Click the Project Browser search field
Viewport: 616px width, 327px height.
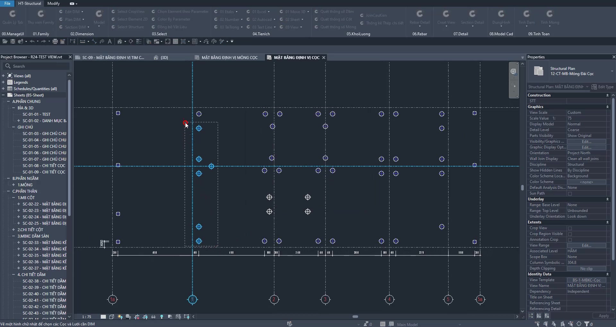tap(36, 66)
